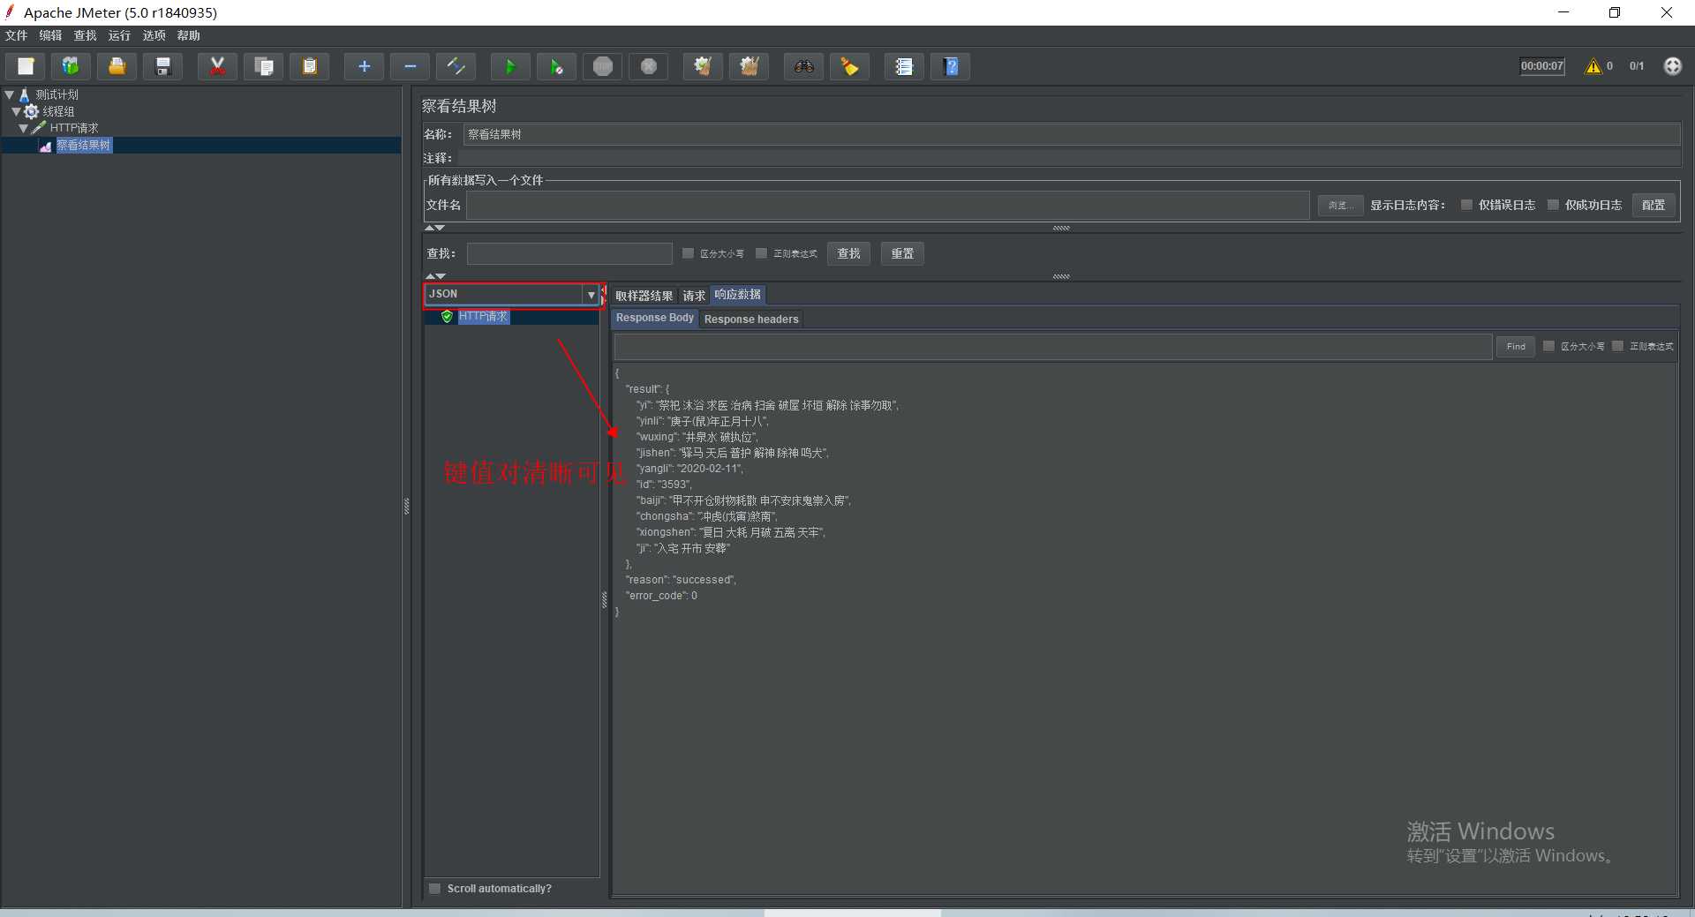Select the Response Body tab
Viewport: 1695px width, 917px height.
click(x=655, y=318)
